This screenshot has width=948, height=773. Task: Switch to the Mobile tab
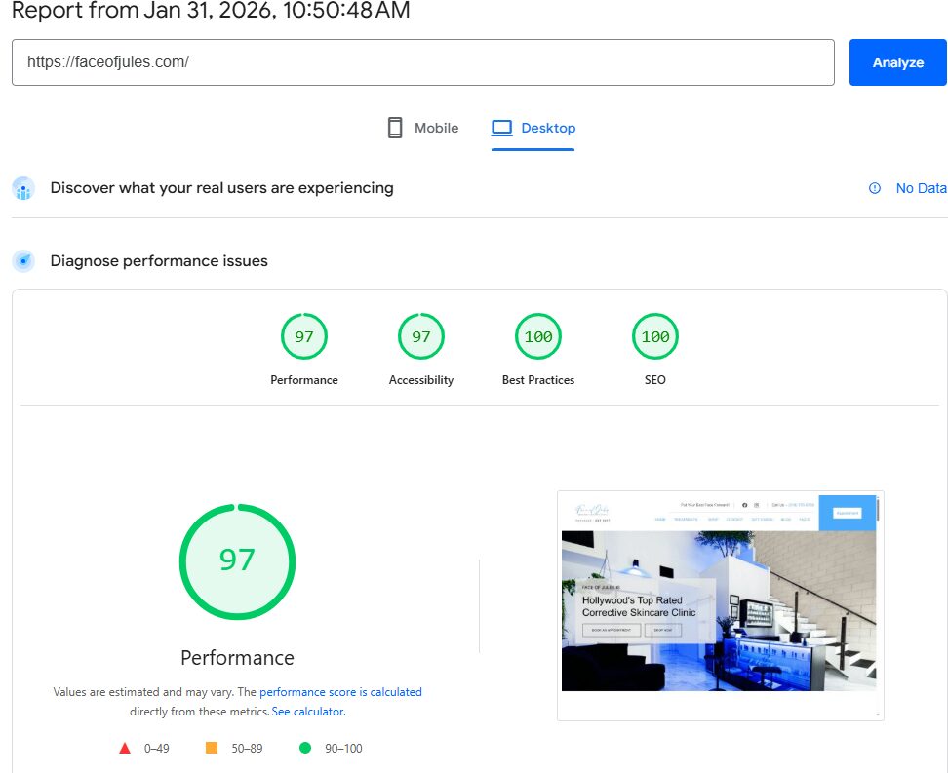click(422, 128)
